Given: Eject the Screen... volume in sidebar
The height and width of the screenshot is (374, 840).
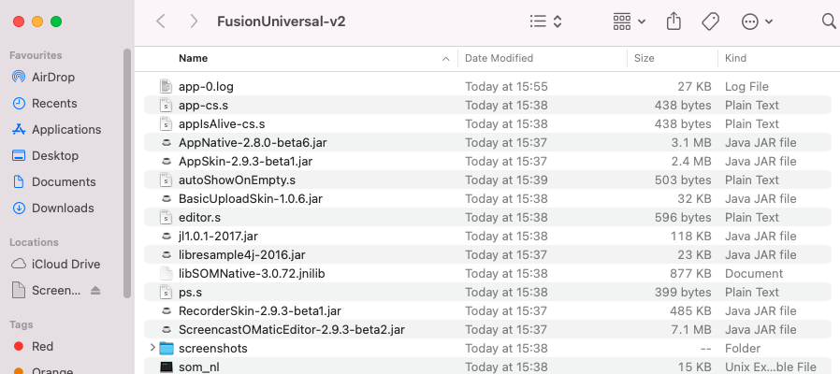Looking at the screenshot, I should click(x=95, y=291).
